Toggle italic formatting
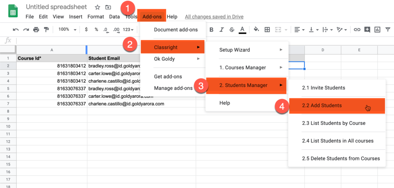The width and height of the screenshot is (394, 188). tap(221, 30)
